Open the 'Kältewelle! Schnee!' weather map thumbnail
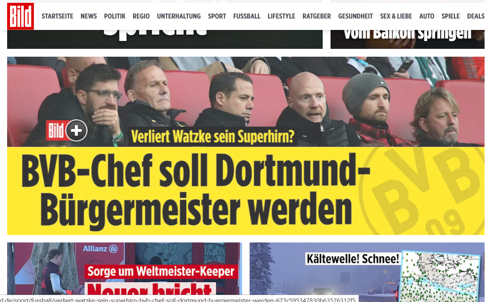The height and width of the screenshot is (302, 486). click(x=441, y=276)
